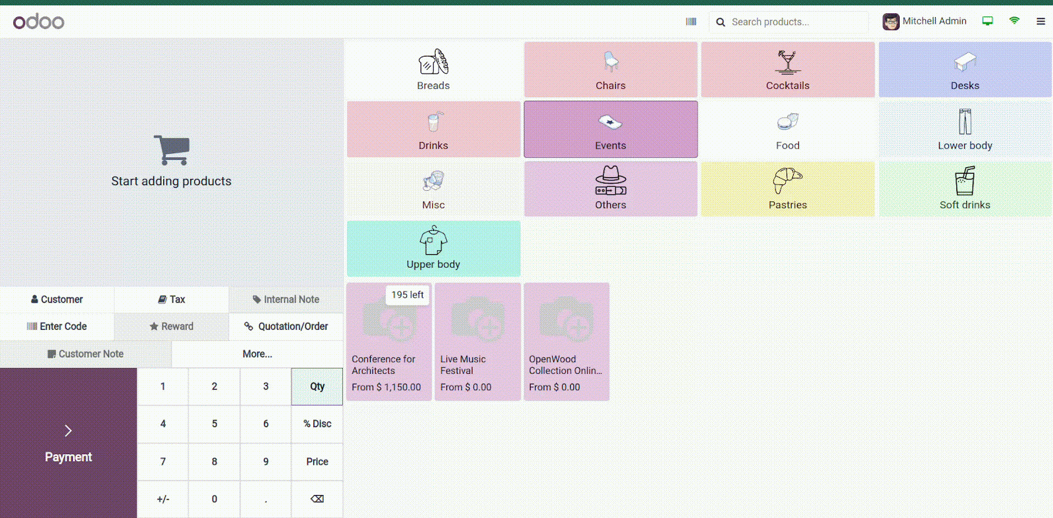The height and width of the screenshot is (518, 1053).
Task: Toggle the Price numpad mode
Action: click(x=317, y=461)
